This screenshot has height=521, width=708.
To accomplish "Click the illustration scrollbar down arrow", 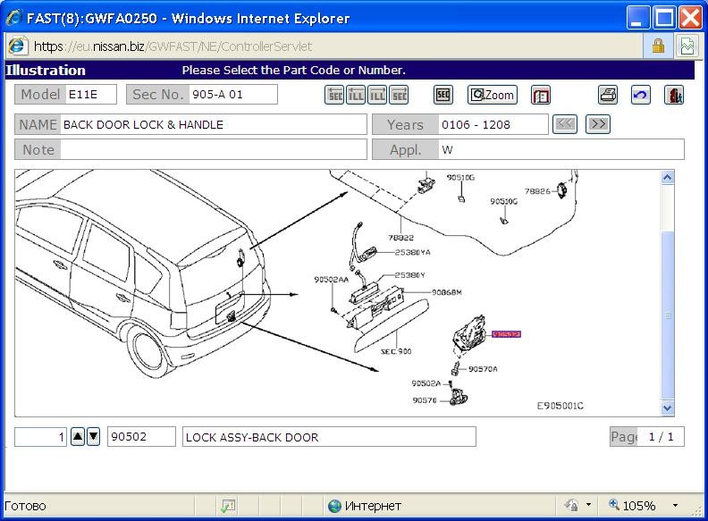I will 668,408.
